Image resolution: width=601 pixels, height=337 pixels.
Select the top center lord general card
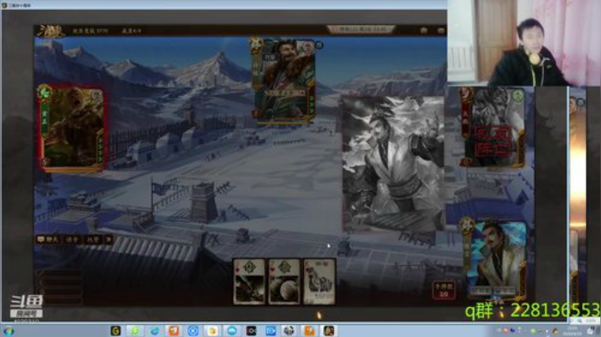(284, 79)
